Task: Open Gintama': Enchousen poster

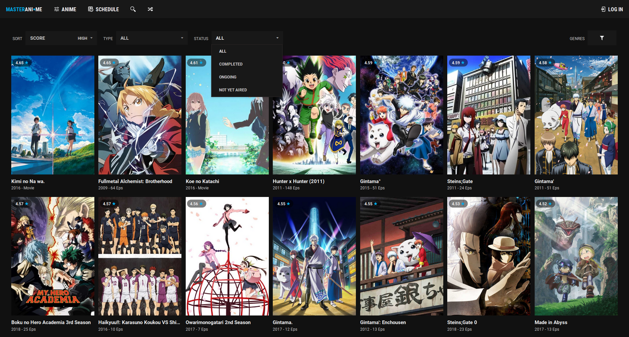Action: pos(402,256)
